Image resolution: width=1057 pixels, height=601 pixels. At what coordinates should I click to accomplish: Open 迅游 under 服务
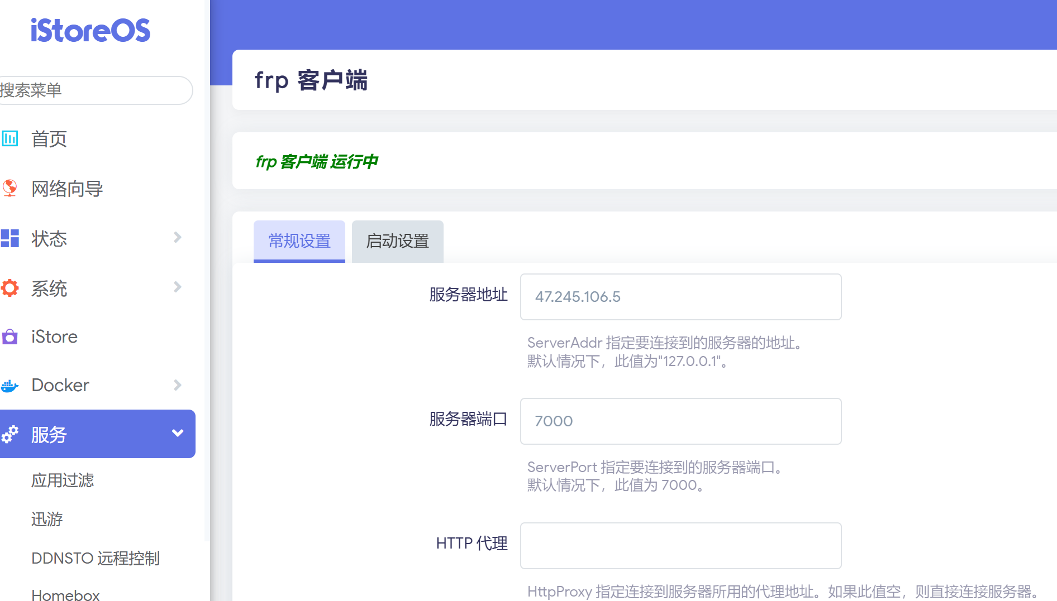point(47,519)
